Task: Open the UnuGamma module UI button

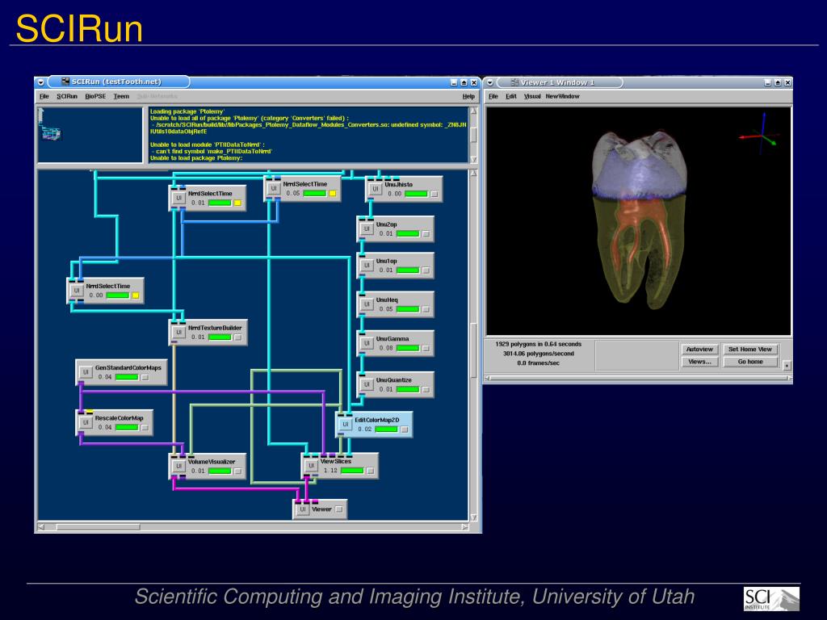Action: (x=367, y=343)
